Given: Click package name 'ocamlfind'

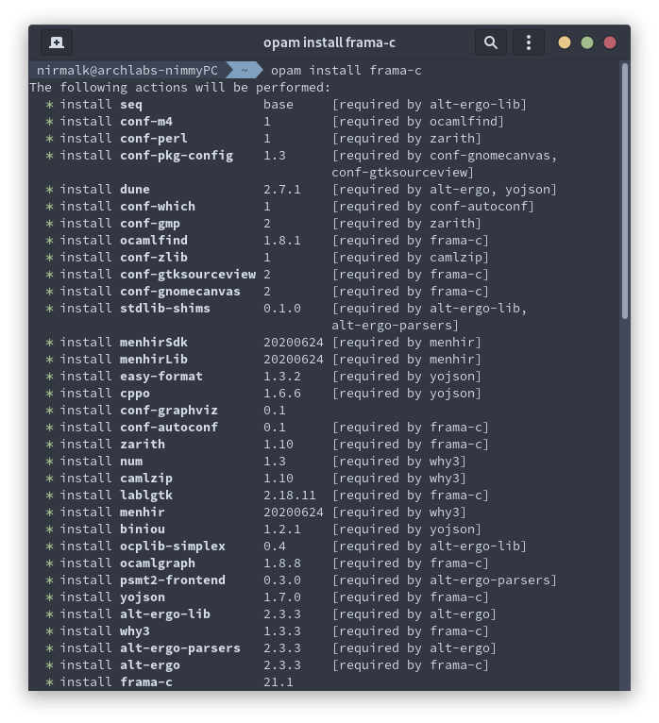Looking at the screenshot, I should [x=154, y=241].
